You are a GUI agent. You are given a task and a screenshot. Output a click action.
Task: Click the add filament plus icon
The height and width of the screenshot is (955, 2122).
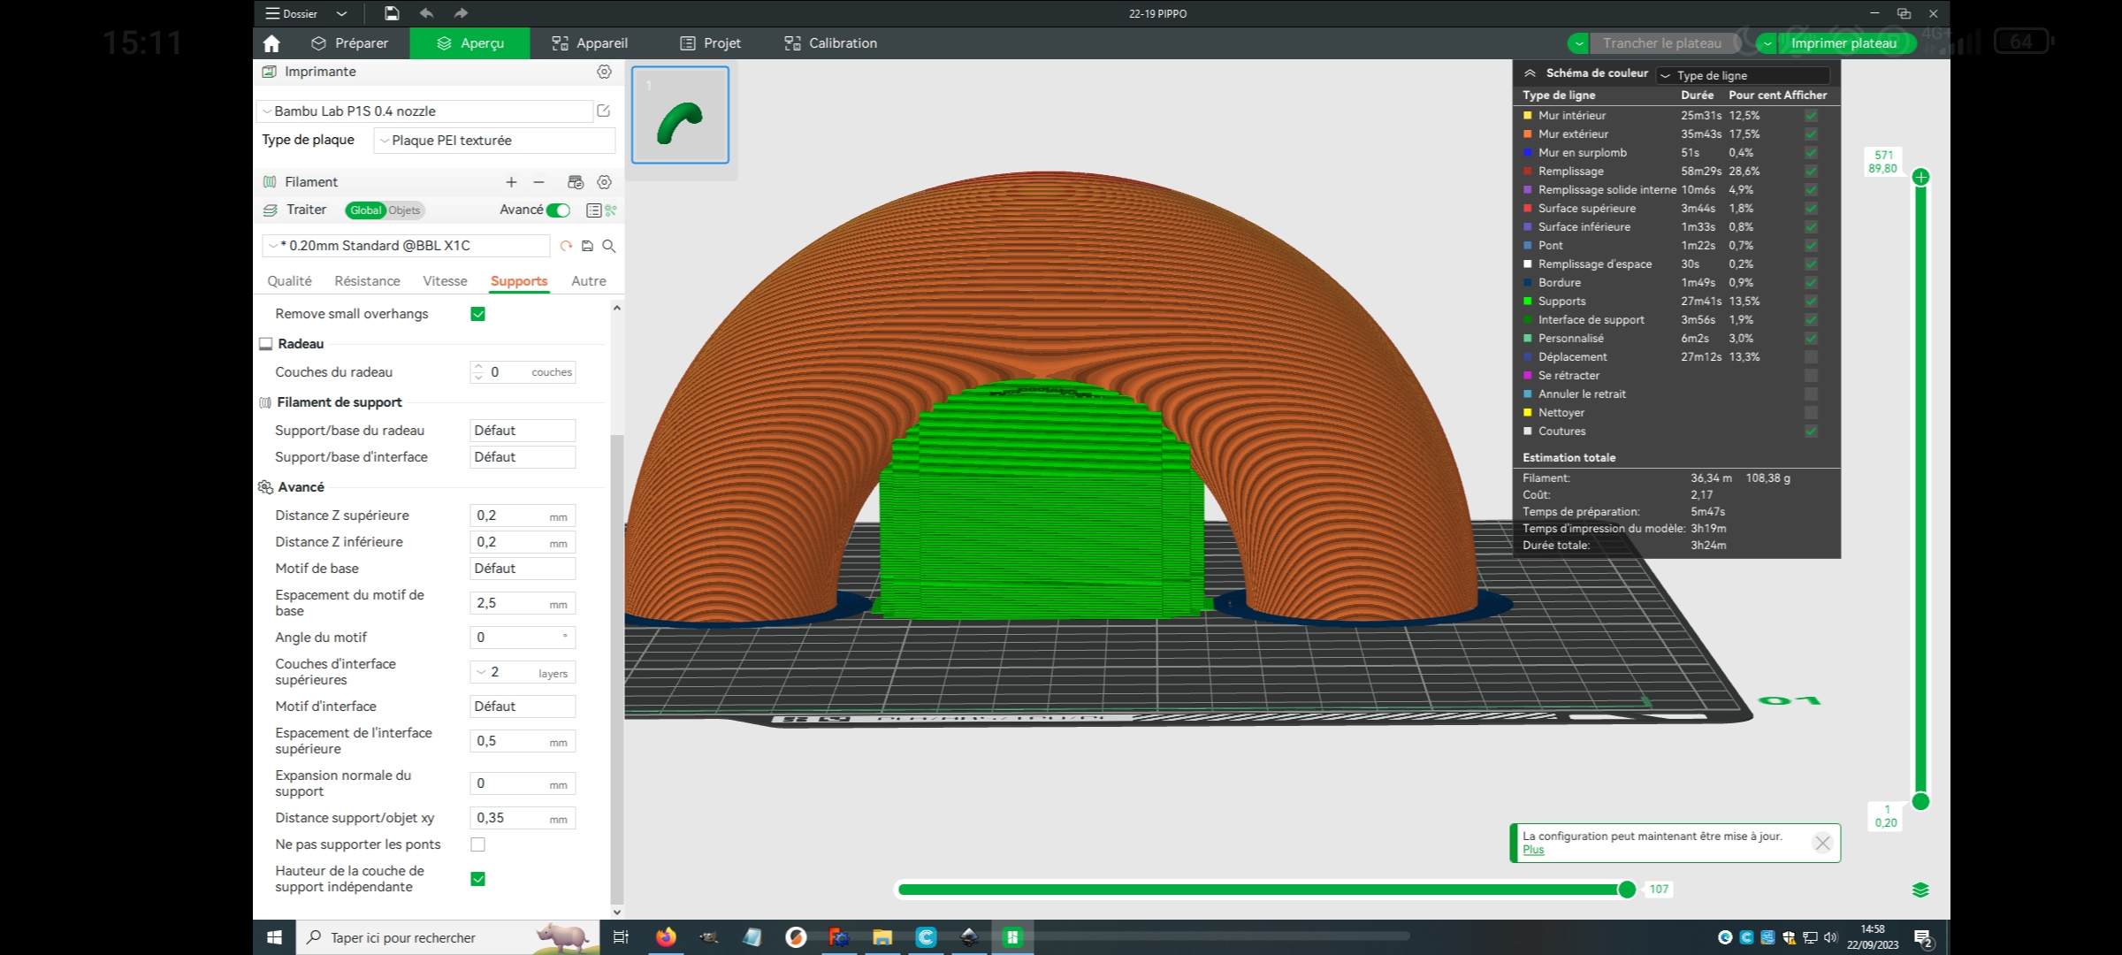click(511, 182)
